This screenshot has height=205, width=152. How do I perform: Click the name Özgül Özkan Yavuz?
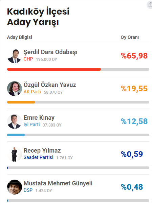click(x=50, y=85)
